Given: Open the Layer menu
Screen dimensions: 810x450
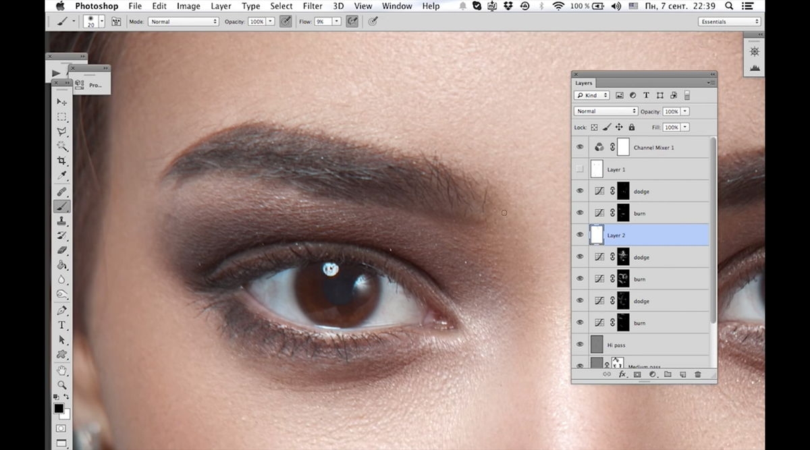Looking at the screenshot, I should pos(221,6).
